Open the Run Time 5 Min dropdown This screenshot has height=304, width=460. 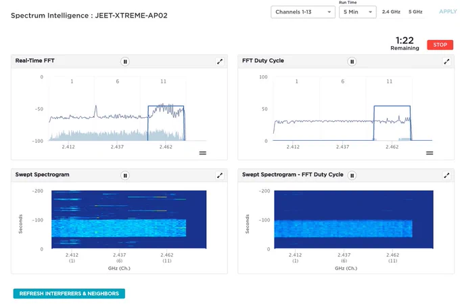[358, 12]
